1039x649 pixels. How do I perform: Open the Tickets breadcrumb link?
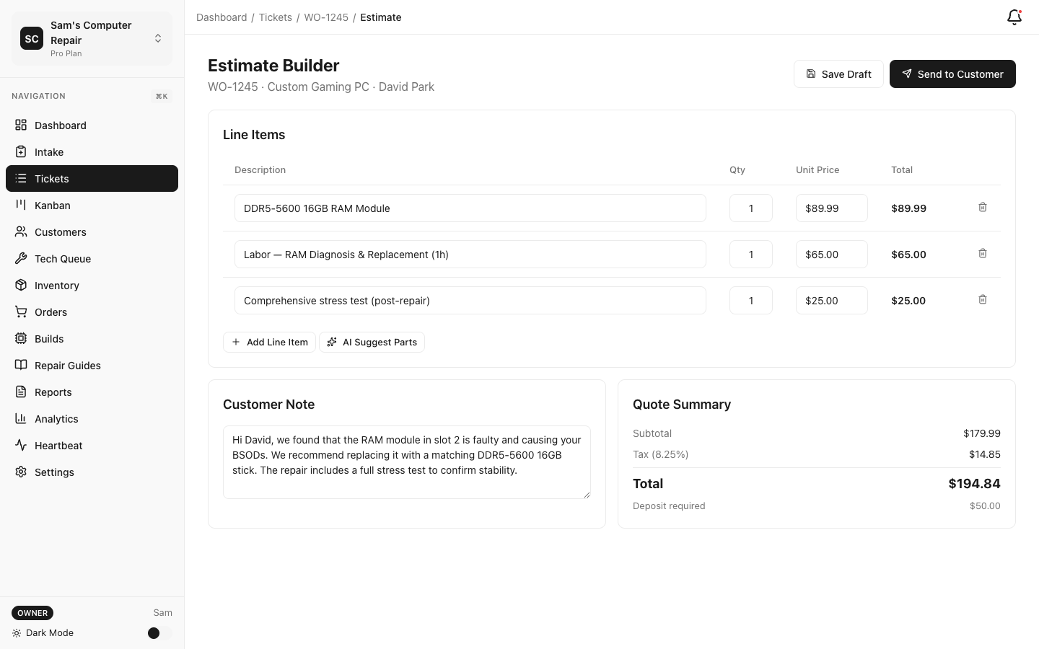pos(276,17)
